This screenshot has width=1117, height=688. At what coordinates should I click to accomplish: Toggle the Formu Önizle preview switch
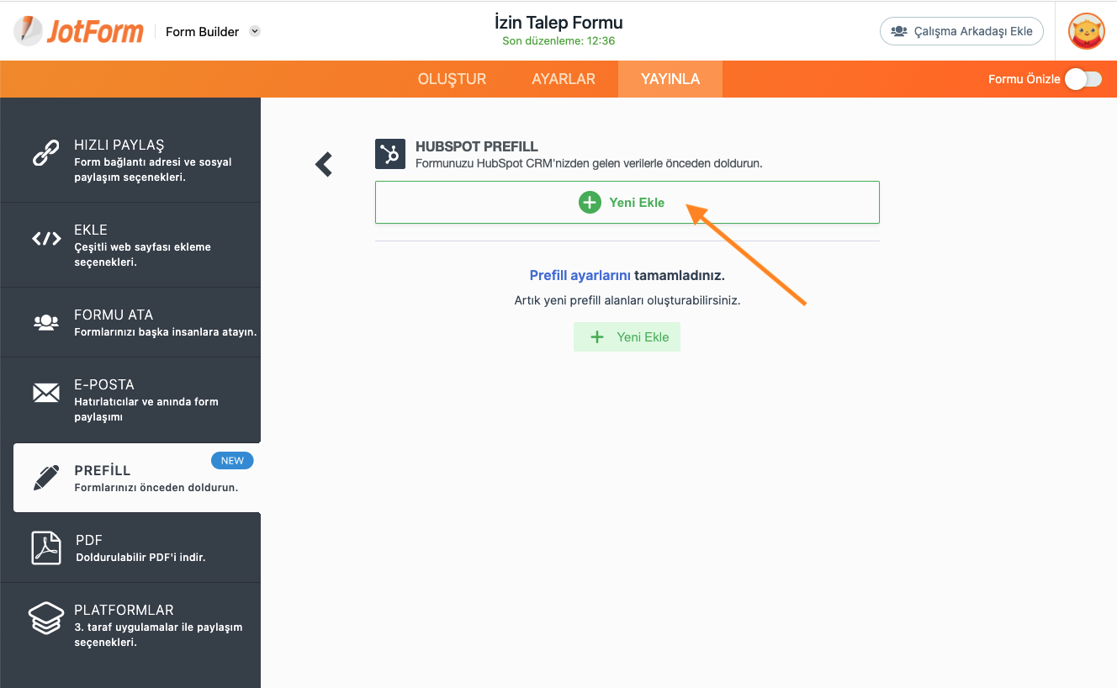(x=1083, y=79)
